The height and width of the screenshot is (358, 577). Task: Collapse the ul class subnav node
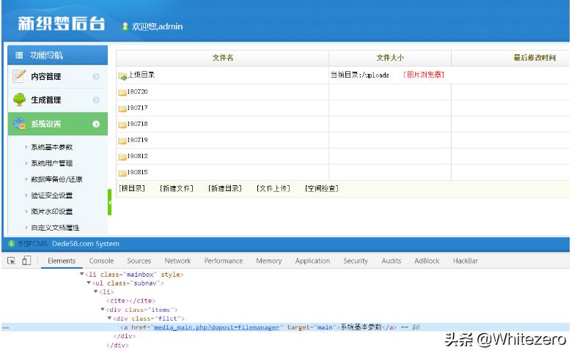89,283
